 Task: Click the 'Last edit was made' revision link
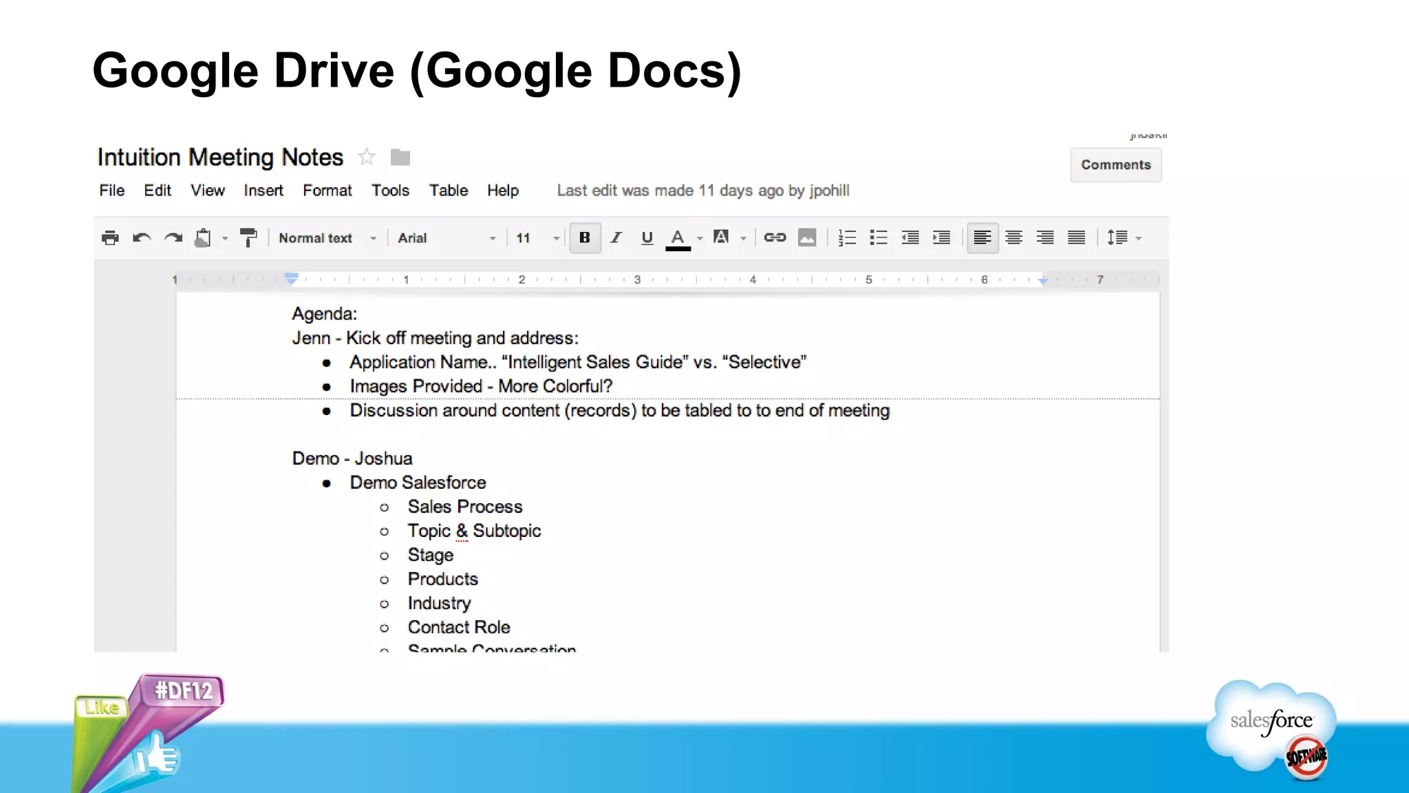[x=703, y=191]
